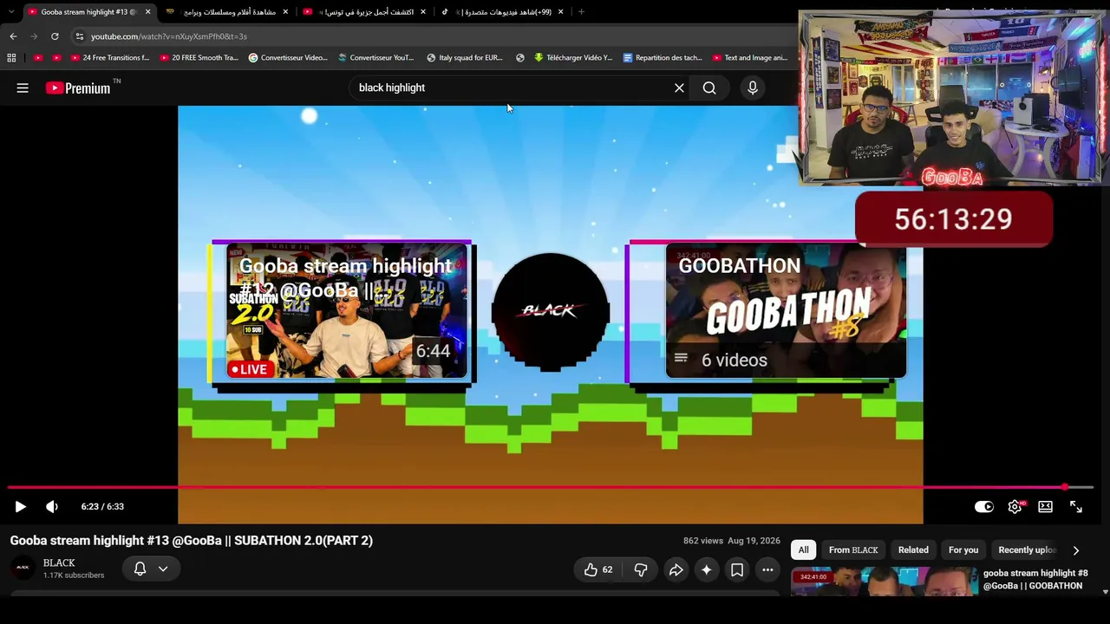Go to YouTube Premium home logo

point(78,88)
